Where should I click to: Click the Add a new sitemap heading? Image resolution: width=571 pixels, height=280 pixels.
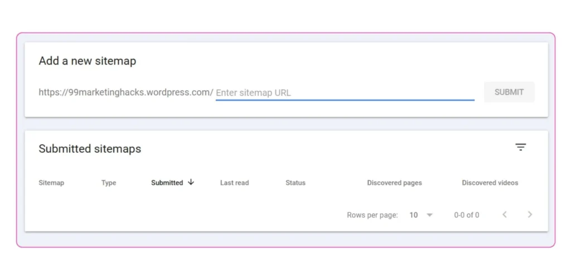(87, 61)
